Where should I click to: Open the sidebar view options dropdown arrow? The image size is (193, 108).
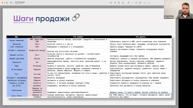point(13,3)
